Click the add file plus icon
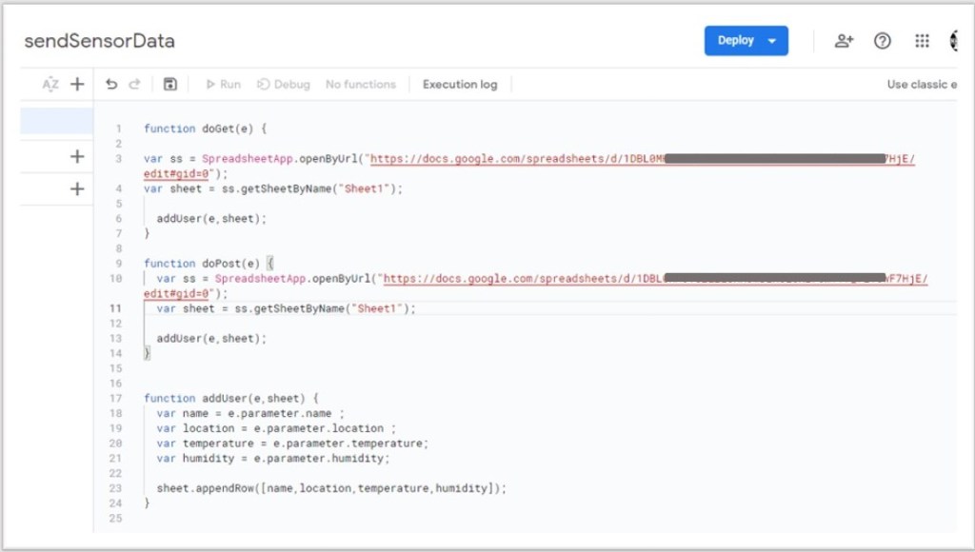 point(77,85)
